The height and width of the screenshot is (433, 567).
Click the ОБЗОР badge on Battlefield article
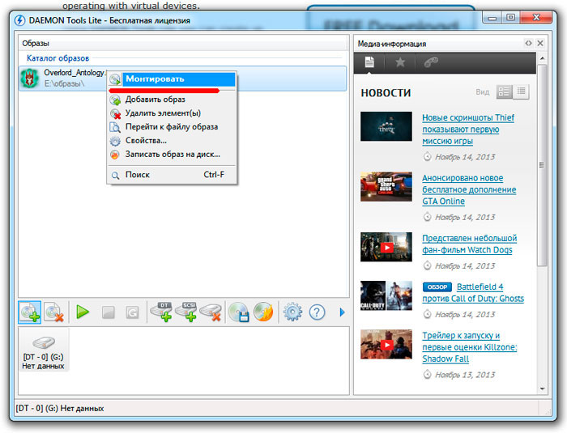pyautogui.click(x=437, y=287)
